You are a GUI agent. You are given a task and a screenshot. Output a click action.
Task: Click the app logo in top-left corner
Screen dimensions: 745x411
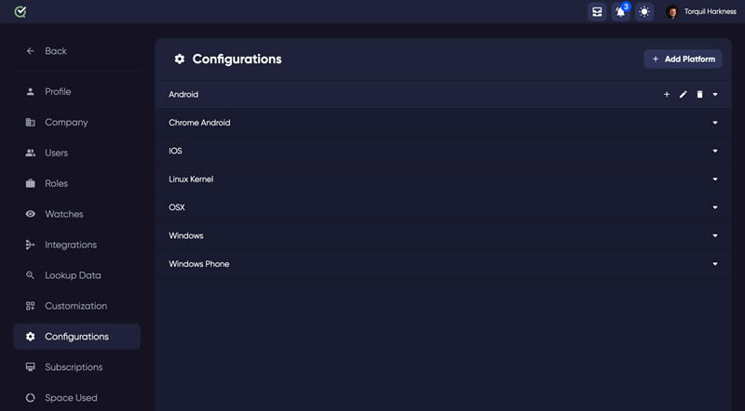[20, 12]
